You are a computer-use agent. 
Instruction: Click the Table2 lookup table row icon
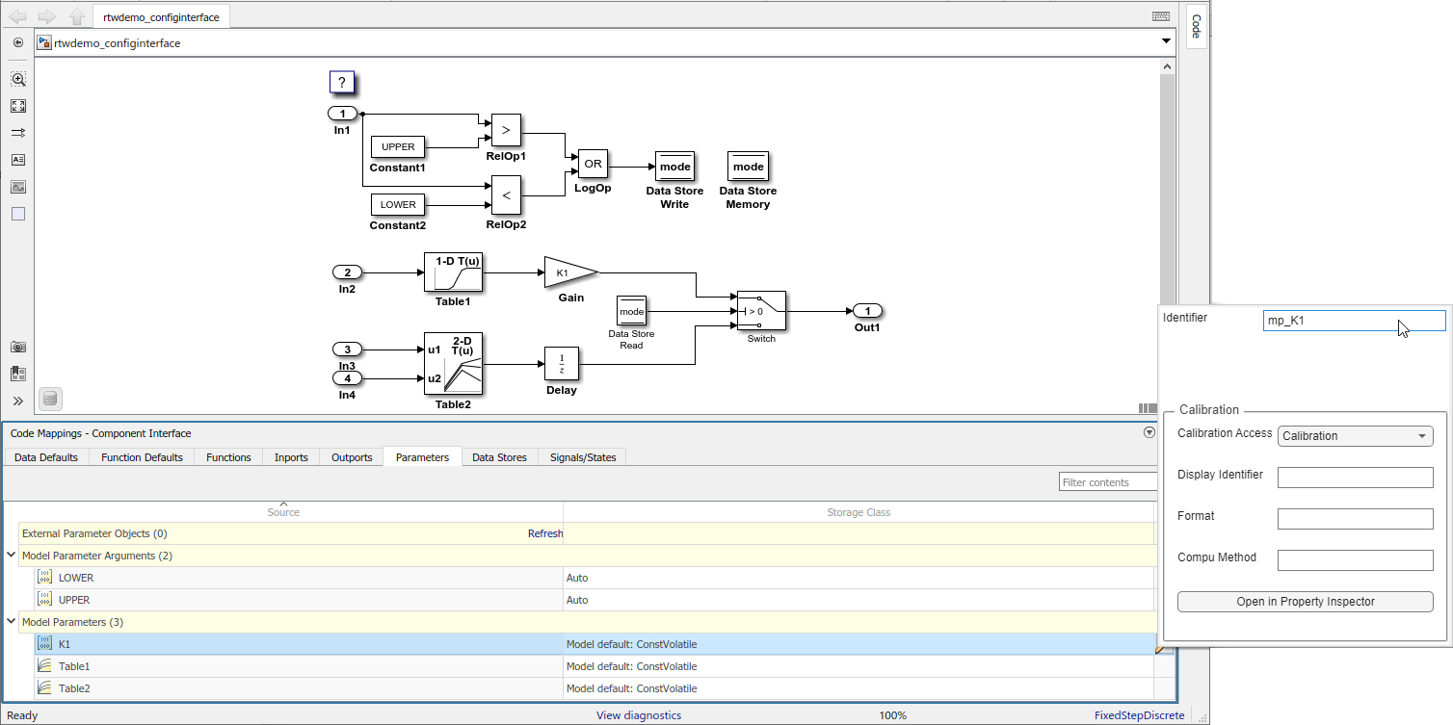pyautogui.click(x=44, y=688)
